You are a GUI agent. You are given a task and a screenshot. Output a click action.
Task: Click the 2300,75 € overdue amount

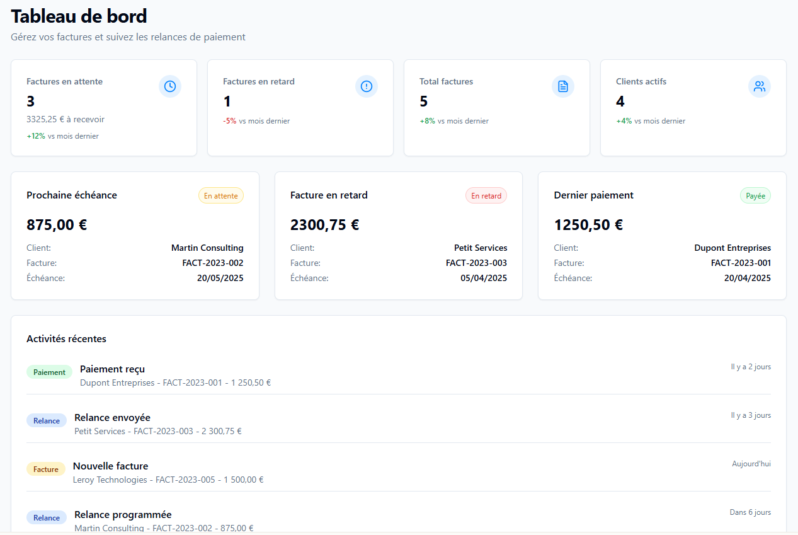[x=324, y=225]
